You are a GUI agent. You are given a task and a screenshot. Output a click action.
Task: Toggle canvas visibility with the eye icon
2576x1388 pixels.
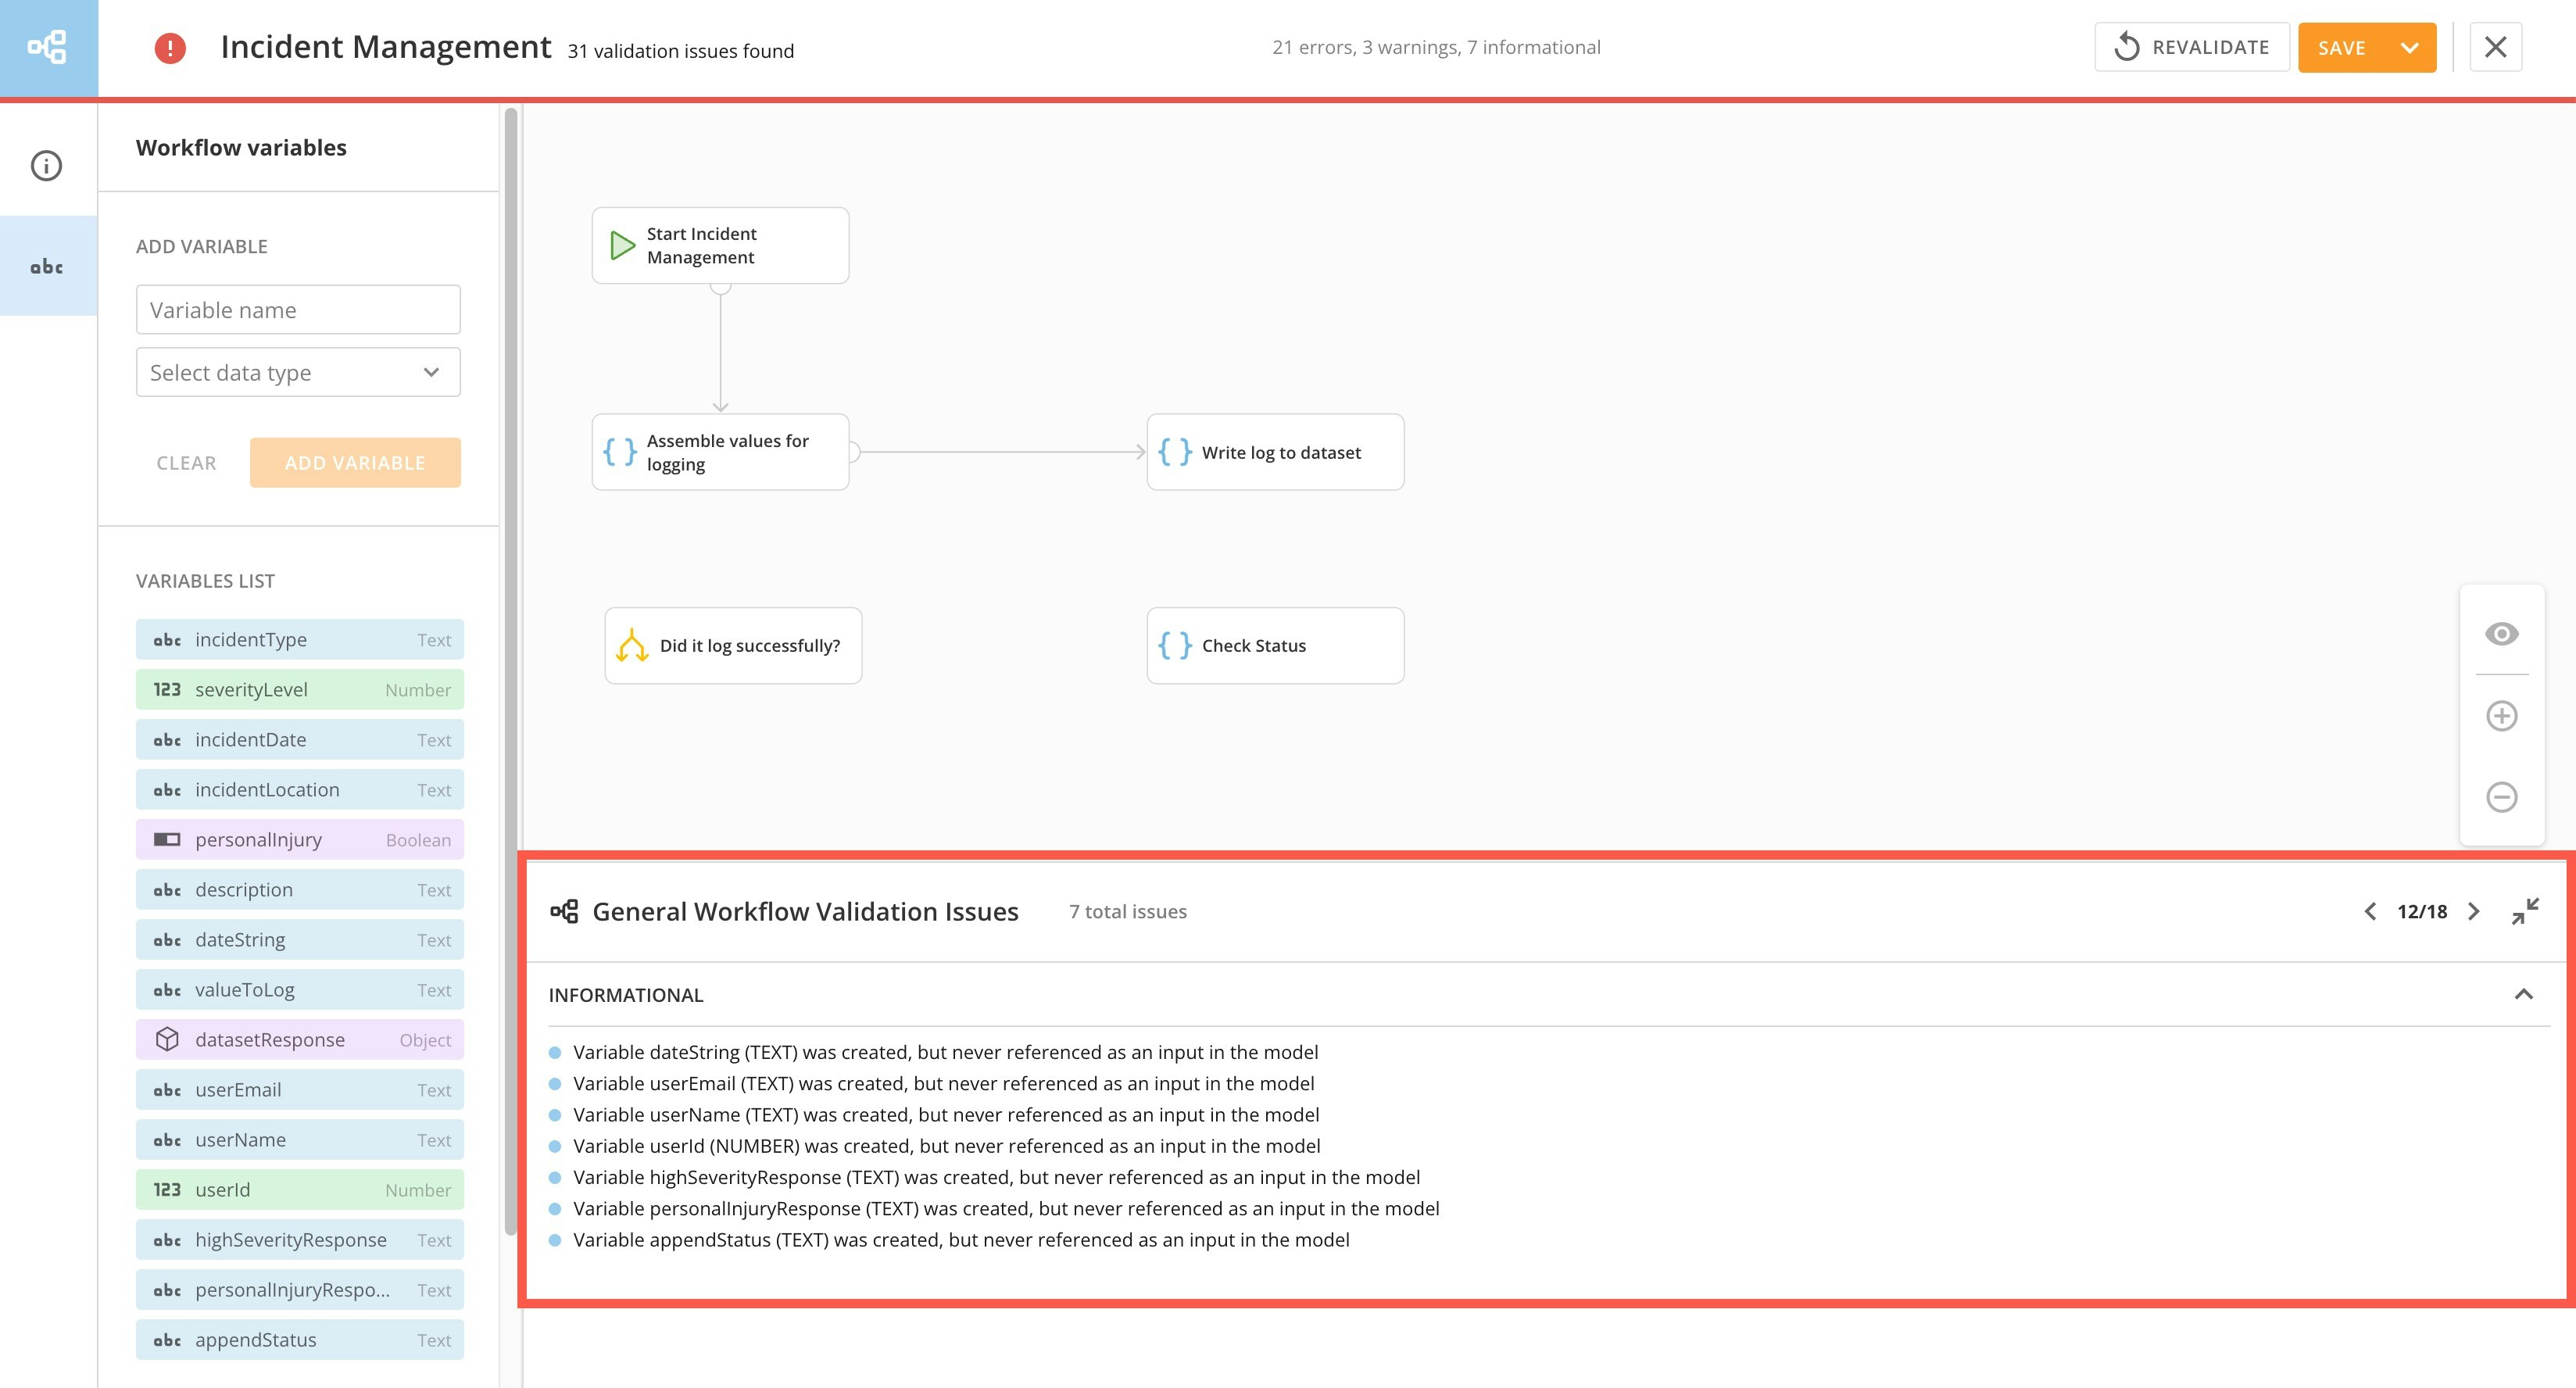point(2501,634)
